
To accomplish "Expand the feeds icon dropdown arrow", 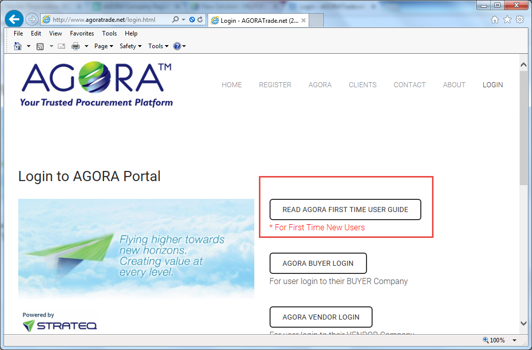I will [51, 47].
